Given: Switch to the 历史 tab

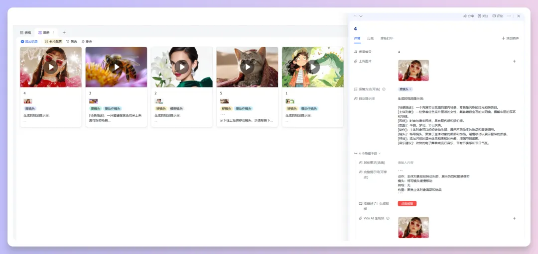Looking at the screenshot, I should coord(370,38).
